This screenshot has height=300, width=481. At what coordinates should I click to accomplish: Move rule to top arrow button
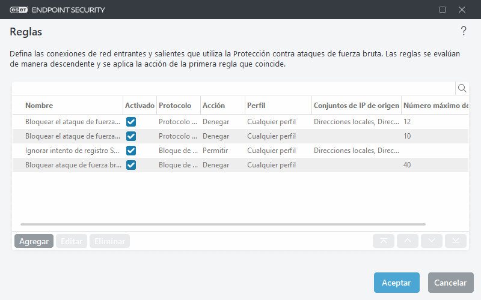tap(384, 241)
